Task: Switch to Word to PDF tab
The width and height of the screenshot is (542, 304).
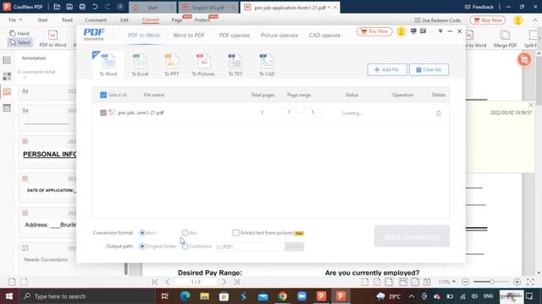Action: pos(189,35)
